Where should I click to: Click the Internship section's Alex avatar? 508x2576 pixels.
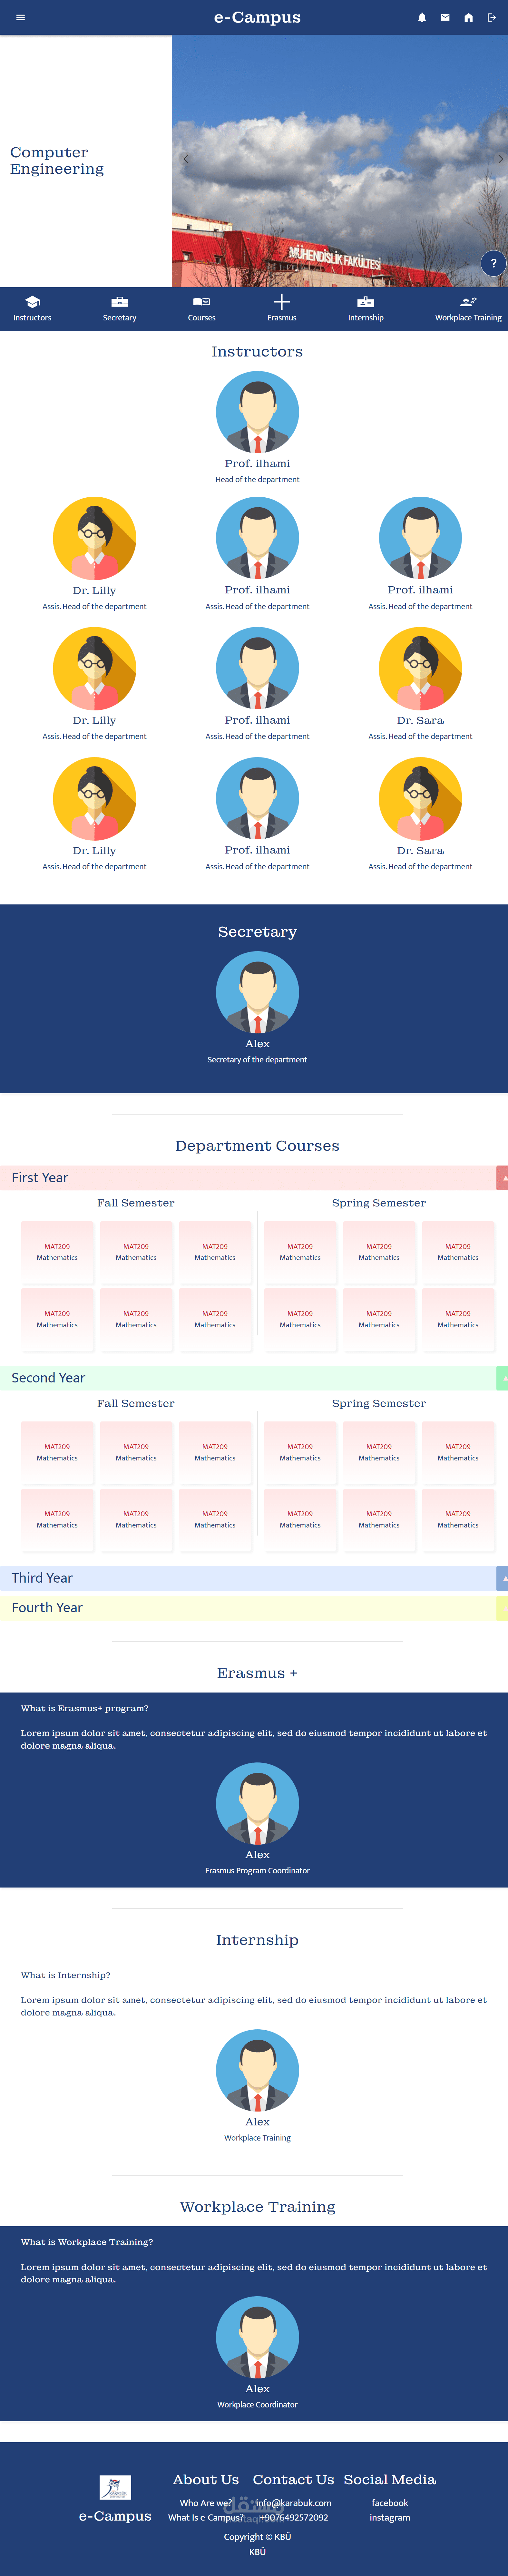pyautogui.click(x=257, y=2070)
